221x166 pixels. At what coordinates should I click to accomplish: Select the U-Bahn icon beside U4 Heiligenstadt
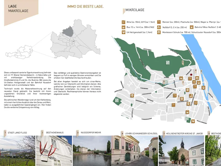[123, 32]
